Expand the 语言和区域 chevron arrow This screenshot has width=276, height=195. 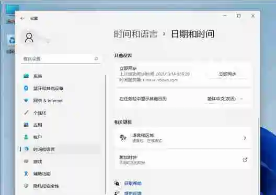point(245,138)
